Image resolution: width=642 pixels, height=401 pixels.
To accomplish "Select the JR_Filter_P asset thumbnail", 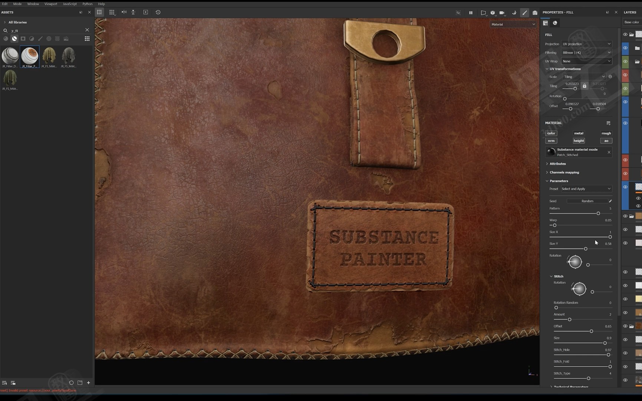I will [30, 57].
